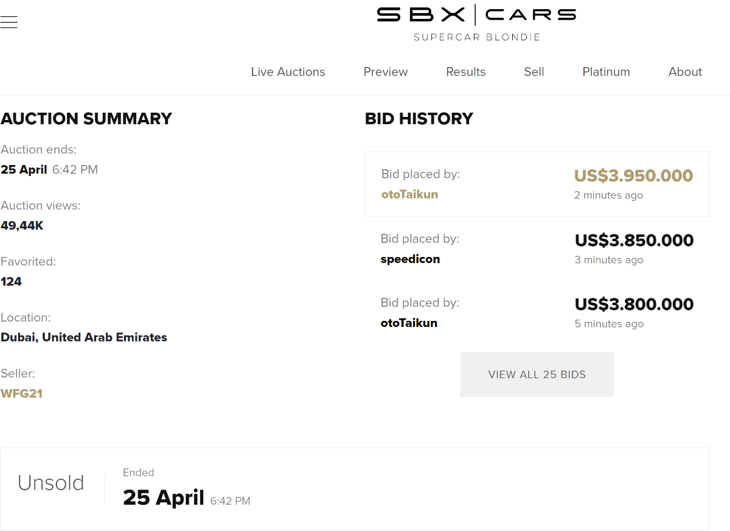This screenshot has width=730, height=531.
Task: Click the US$3.800.000 bid amount
Action: click(x=634, y=304)
